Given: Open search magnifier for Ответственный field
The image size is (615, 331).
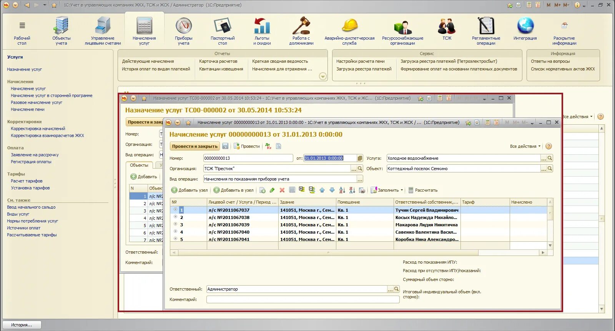Looking at the screenshot, I should 397,289.
